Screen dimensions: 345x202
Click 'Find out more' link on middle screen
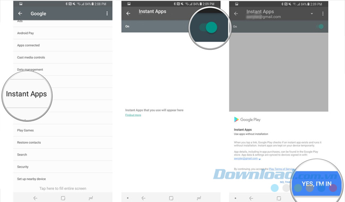point(133,115)
